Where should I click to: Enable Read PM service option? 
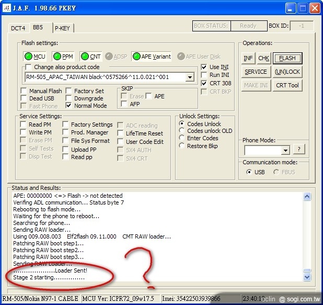coord(23,125)
